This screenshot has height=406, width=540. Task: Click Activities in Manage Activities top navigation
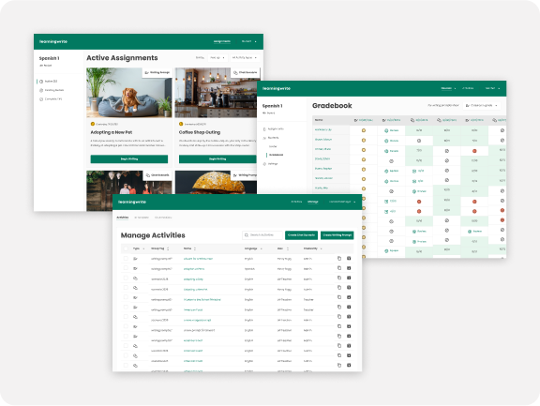point(296,202)
